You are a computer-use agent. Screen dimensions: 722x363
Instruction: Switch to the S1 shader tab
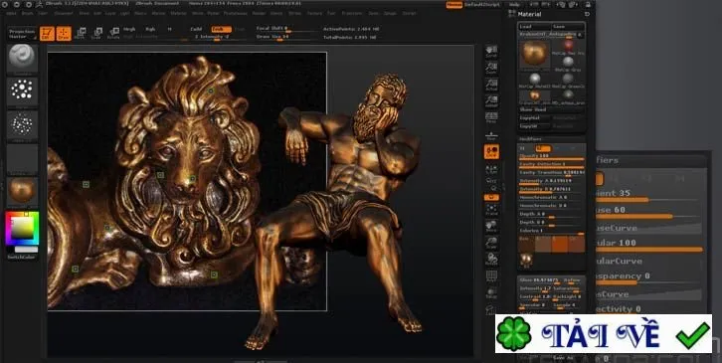523,148
